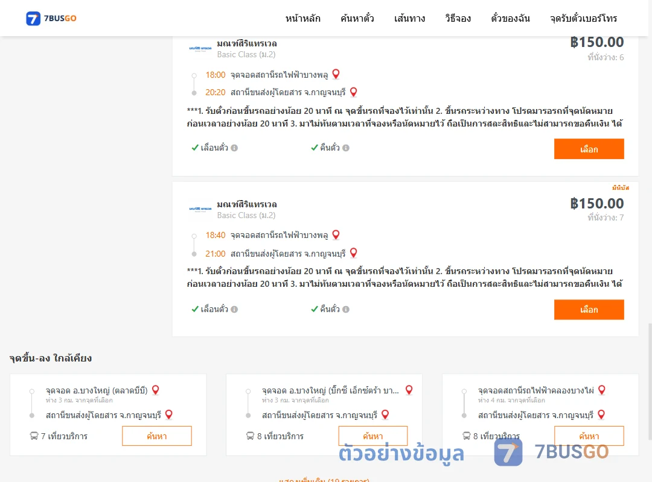The image size is (652, 482).
Task: Open map pin for 18:40 departure stop
Action: point(336,235)
